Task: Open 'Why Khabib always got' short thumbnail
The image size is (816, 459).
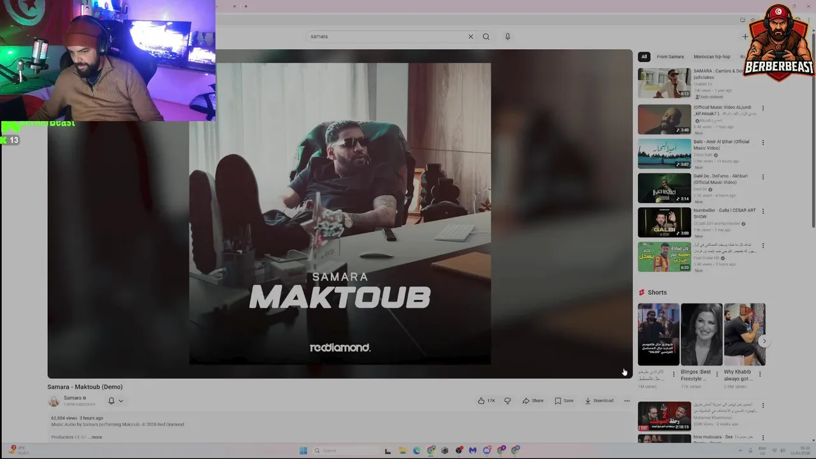Action: 745,334
